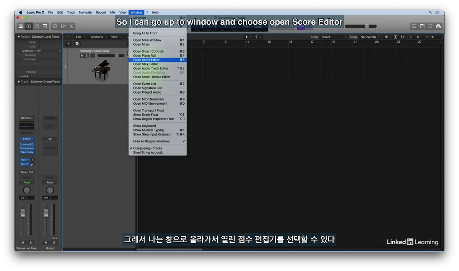Screen dimensions: 459x271
Task: Adjust the master volume slider in control bar
Action: (x=361, y=26)
